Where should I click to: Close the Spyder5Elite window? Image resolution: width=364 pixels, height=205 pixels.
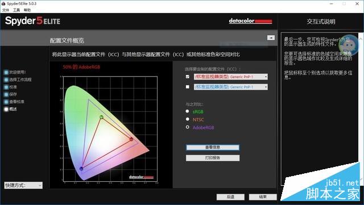357,4
